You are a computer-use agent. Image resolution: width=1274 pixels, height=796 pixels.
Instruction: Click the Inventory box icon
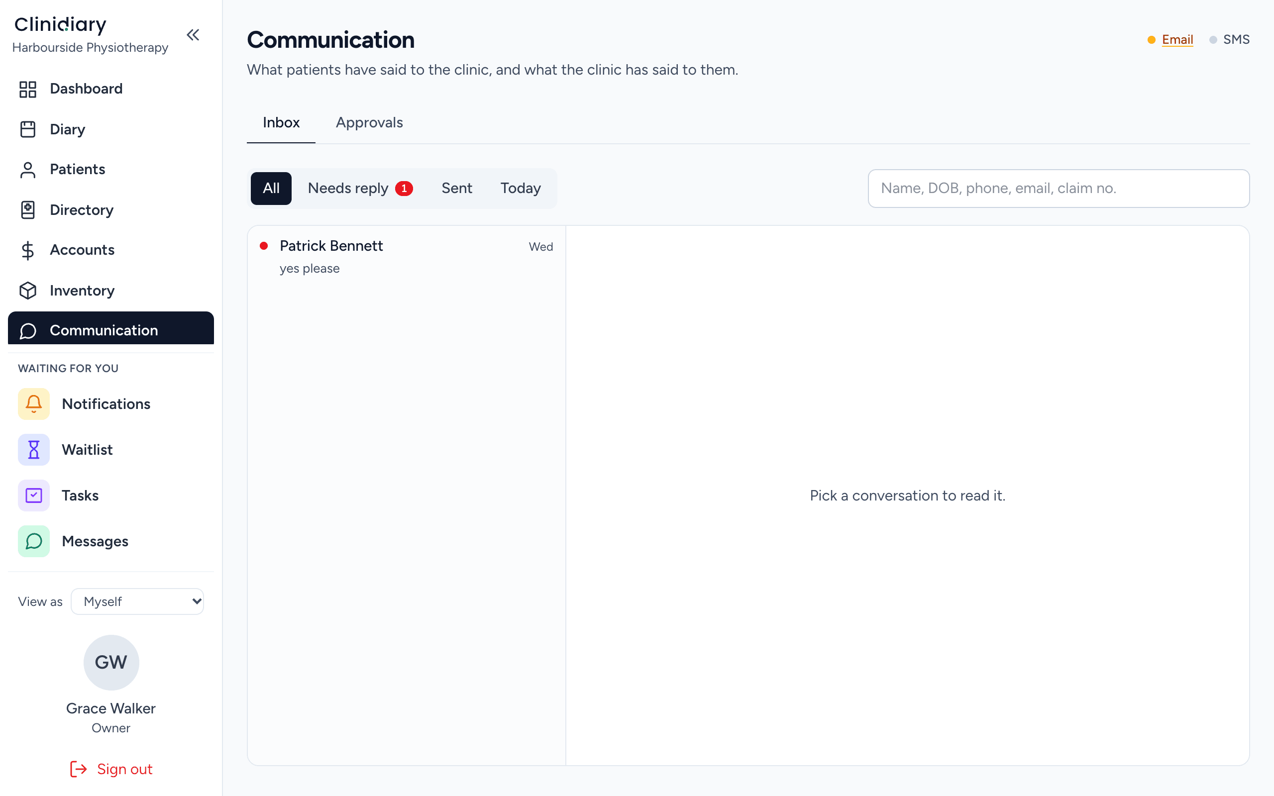27,291
